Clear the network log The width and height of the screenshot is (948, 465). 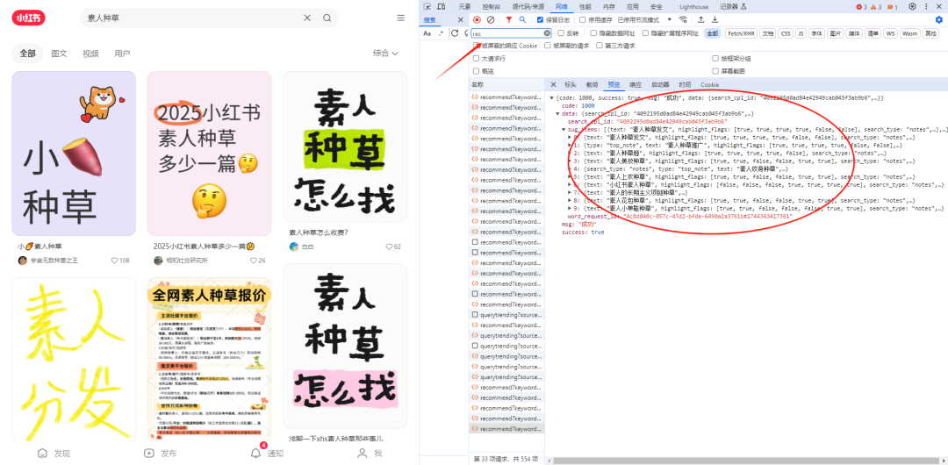click(x=491, y=20)
